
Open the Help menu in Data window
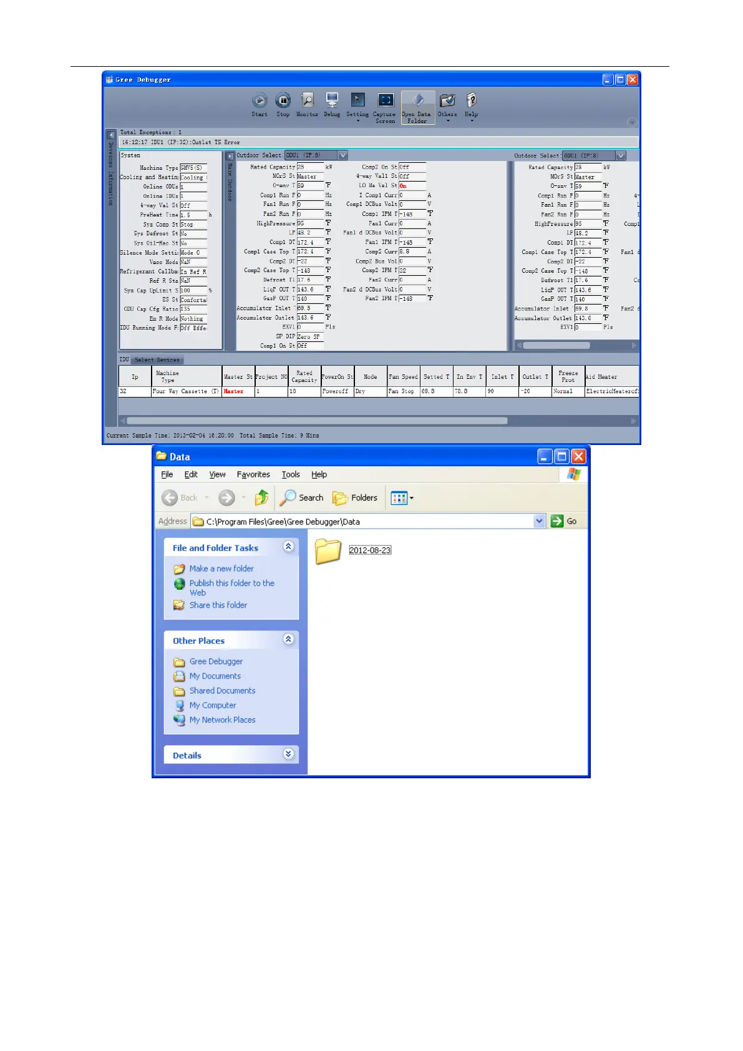[319, 474]
